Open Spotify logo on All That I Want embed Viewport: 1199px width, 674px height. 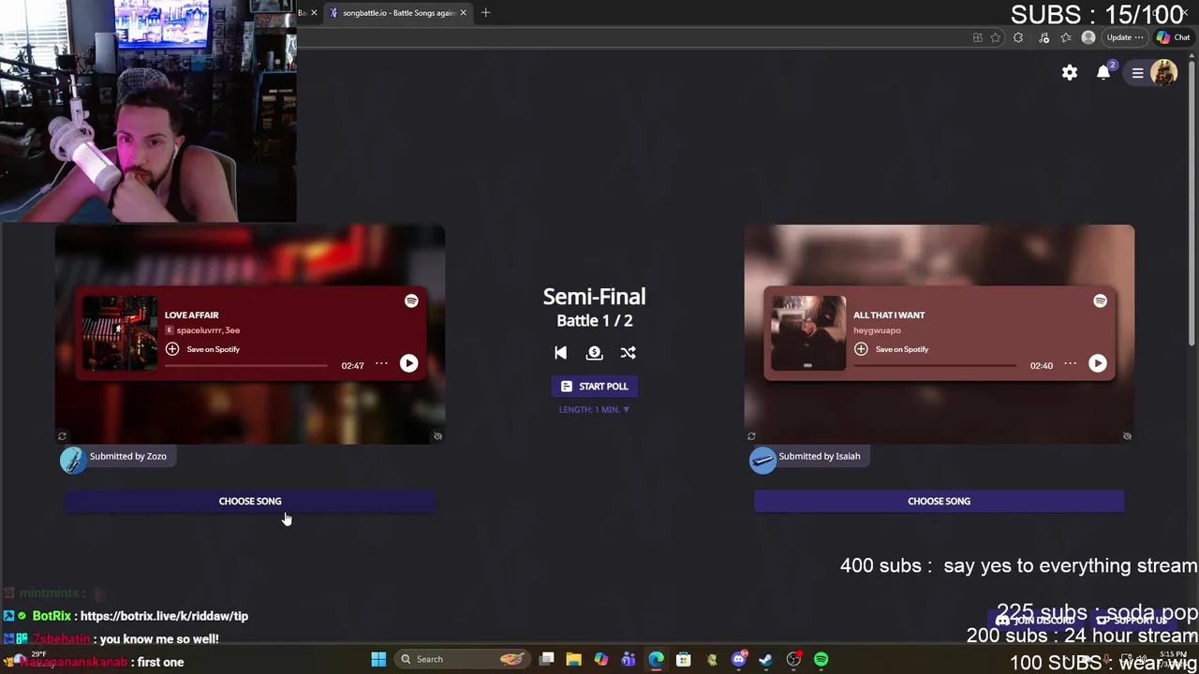pos(1100,300)
